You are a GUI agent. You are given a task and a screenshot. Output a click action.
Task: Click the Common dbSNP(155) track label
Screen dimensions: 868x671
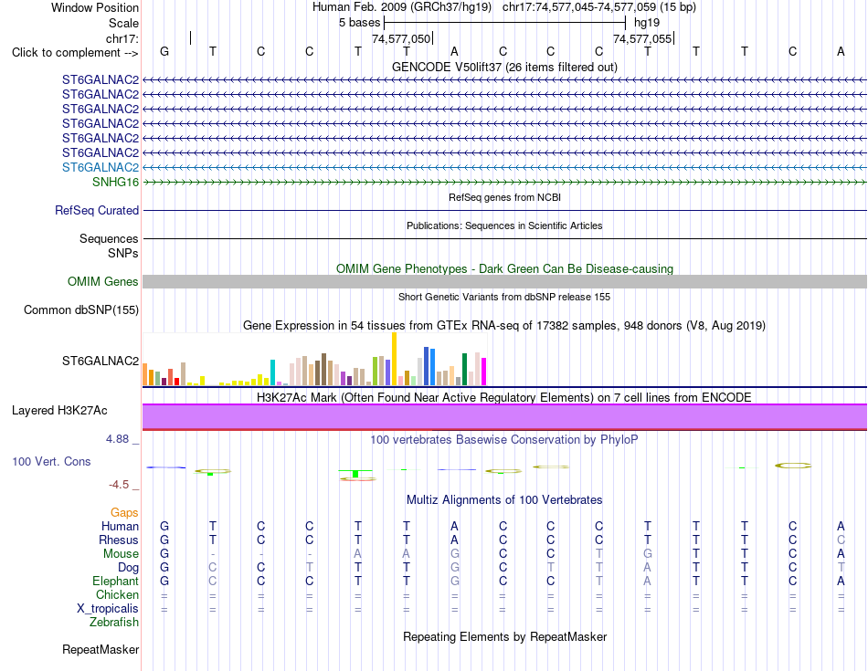81,309
